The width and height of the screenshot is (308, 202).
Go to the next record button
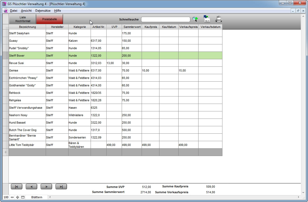[x=46, y=187]
